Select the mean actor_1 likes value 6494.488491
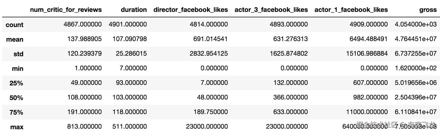Image resolution: width=440 pixels, height=133 pixels. click(368, 39)
